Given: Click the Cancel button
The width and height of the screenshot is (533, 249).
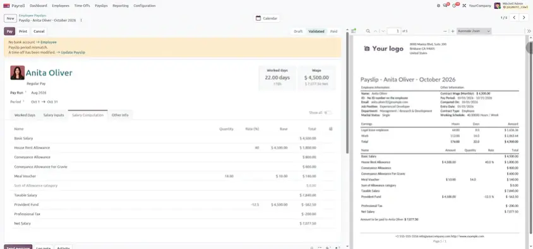Looking at the screenshot, I should click(x=39, y=32).
